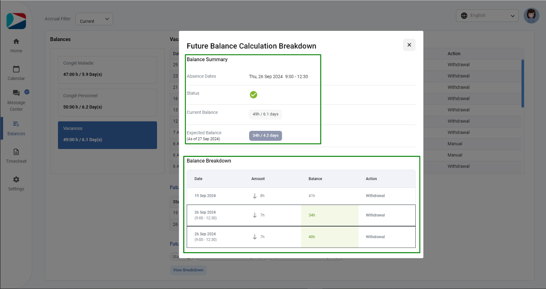Go to Home via house icon
The height and width of the screenshot is (289, 546).
coord(16,41)
